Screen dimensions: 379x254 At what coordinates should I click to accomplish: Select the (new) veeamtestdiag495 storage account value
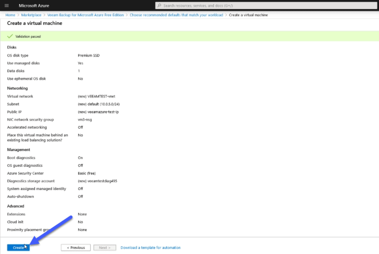point(97,181)
